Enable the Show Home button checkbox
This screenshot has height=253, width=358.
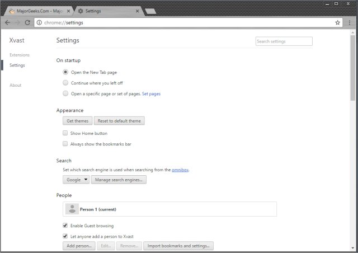click(65, 133)
